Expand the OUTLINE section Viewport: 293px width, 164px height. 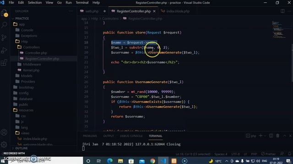[x=22, y=148]
